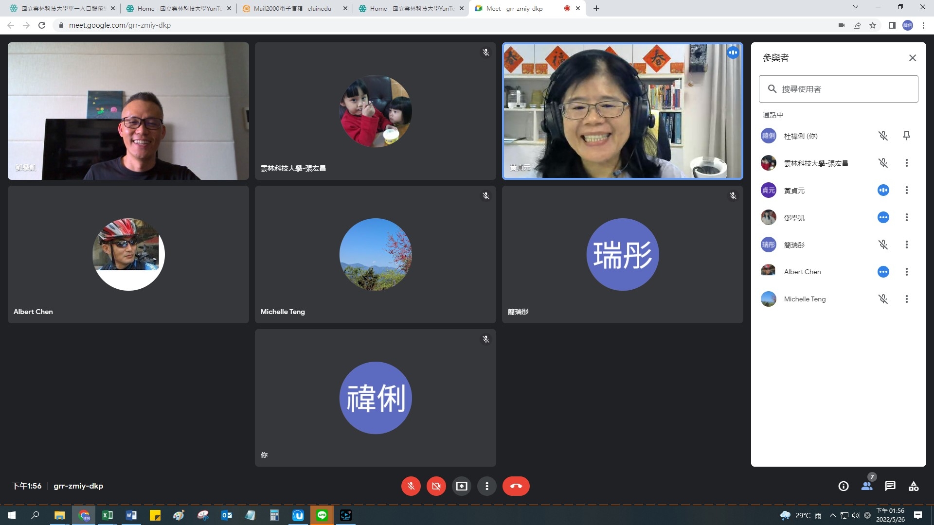Mute 簡瑞彤 via microphone icon in list
The image size is (934, 525).
click(x=883, y=245)
